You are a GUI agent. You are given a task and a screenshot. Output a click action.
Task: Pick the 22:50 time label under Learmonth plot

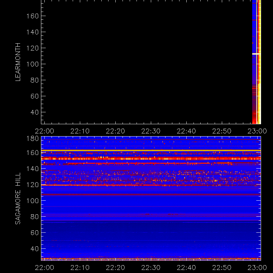click(222, 131)
